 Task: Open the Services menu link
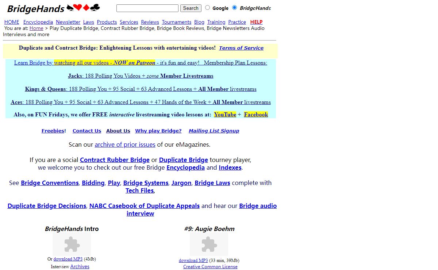click(129, 22)
